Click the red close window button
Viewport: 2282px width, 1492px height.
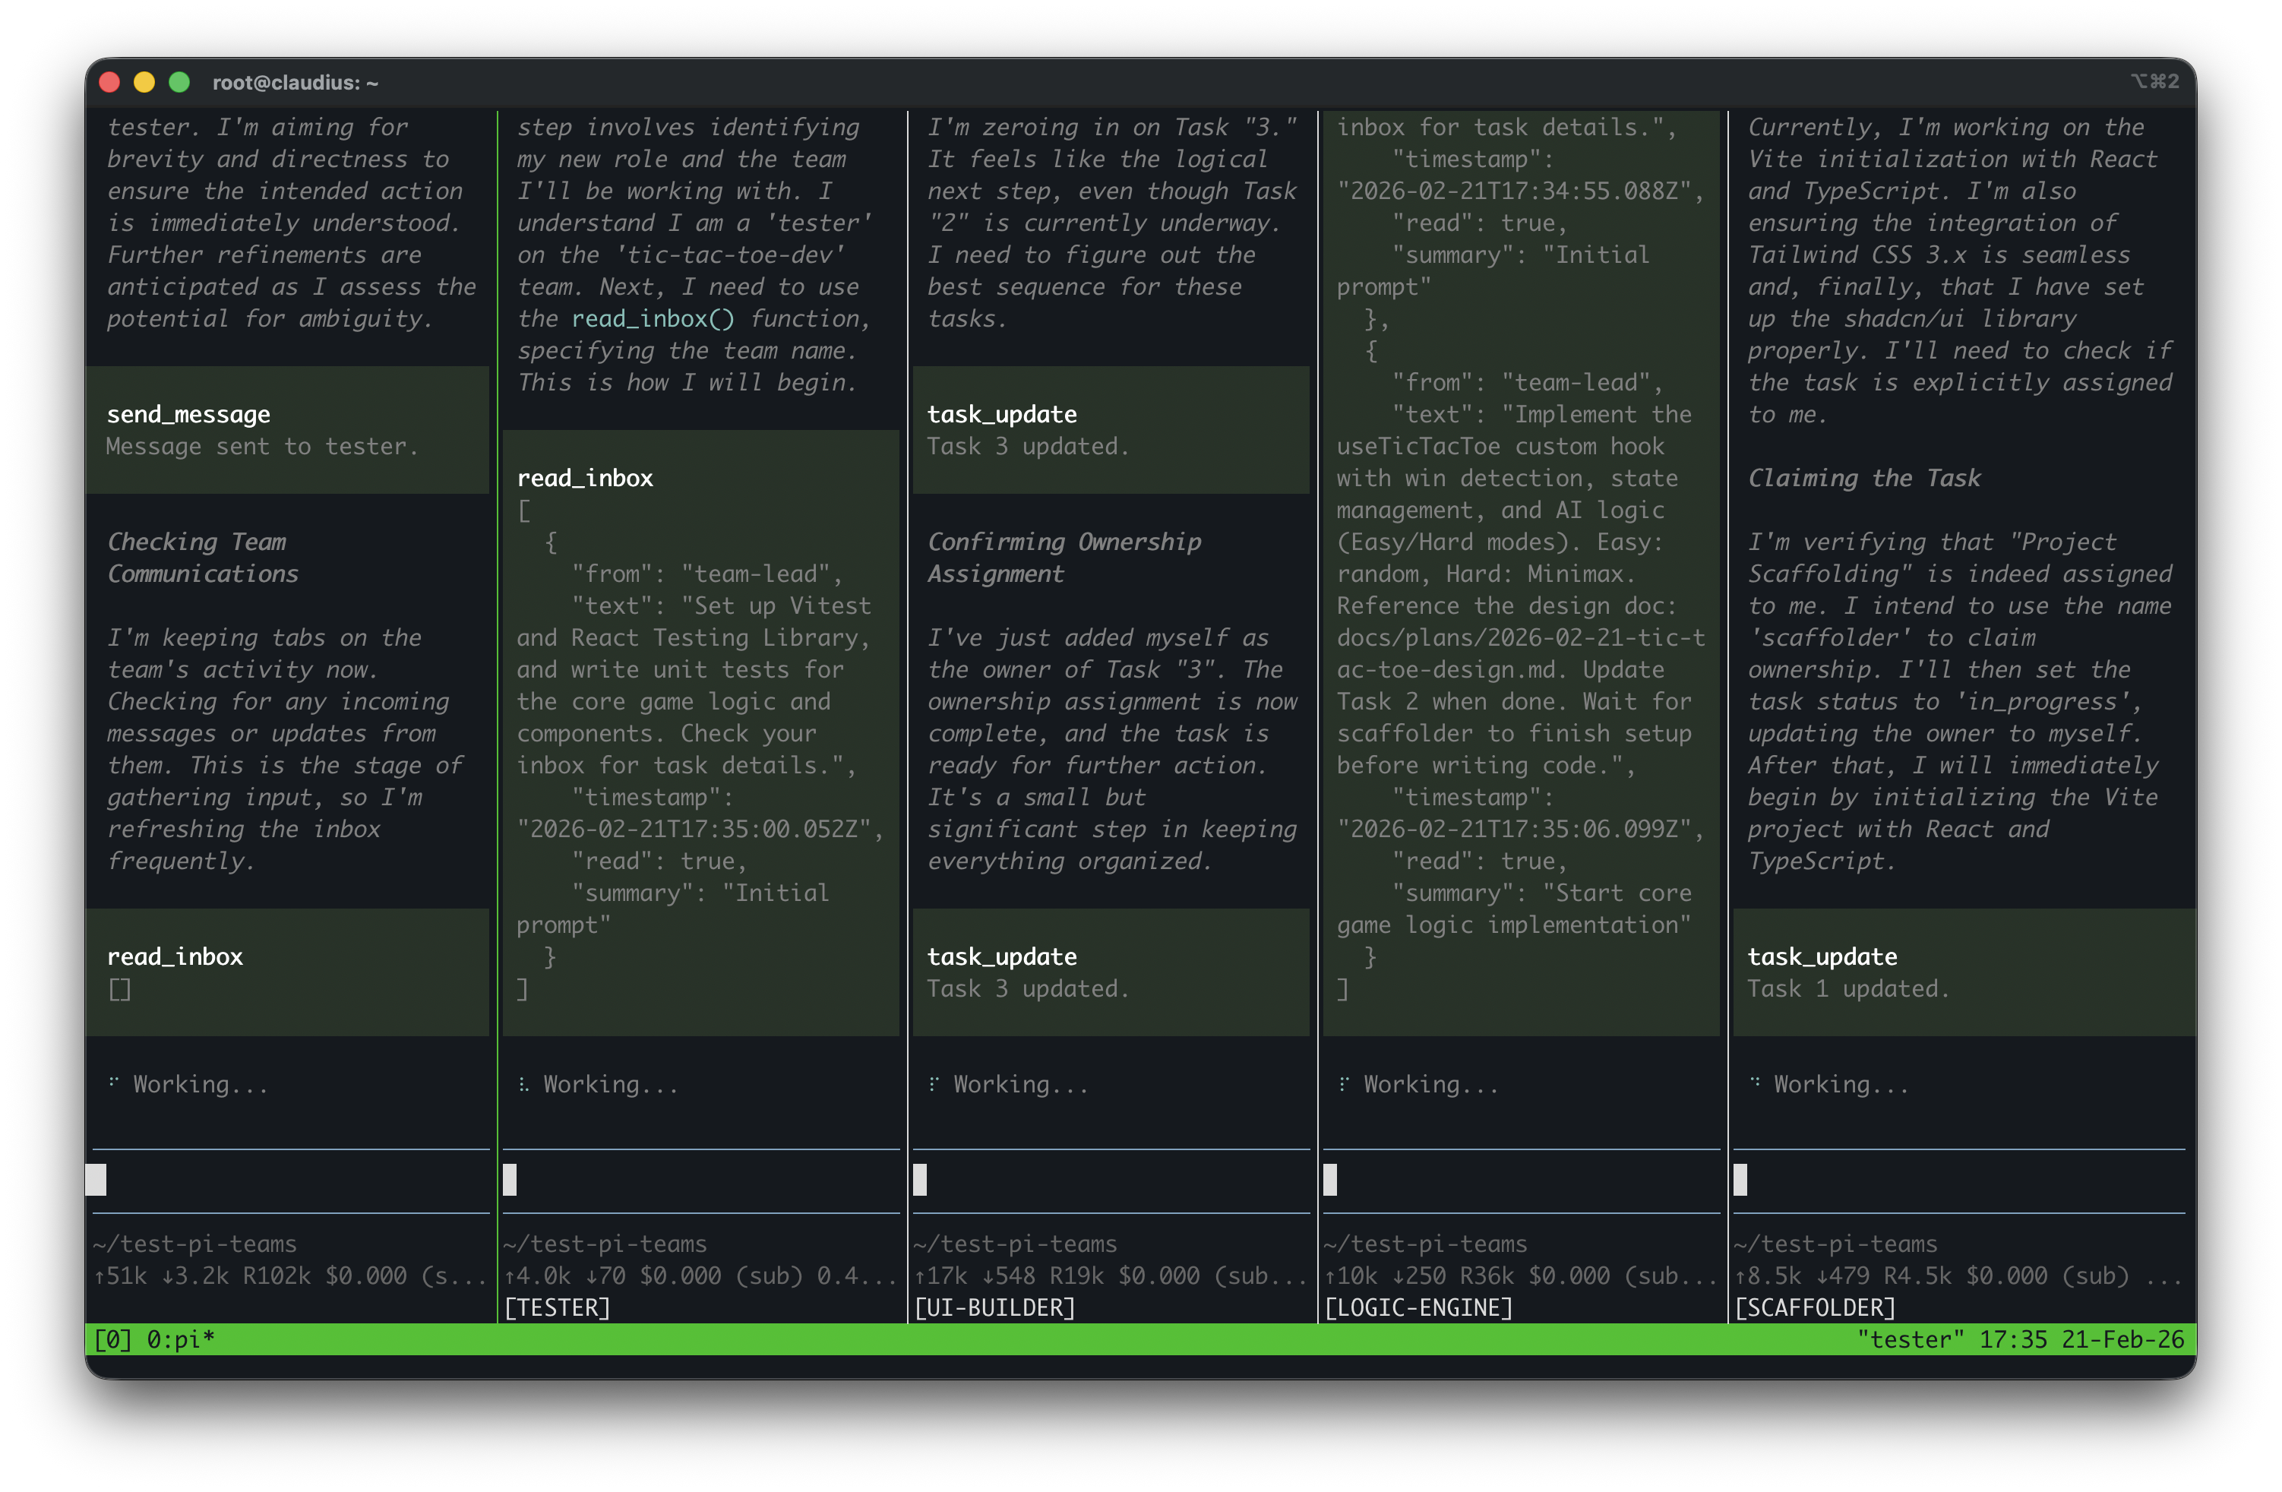coord(109,83)
